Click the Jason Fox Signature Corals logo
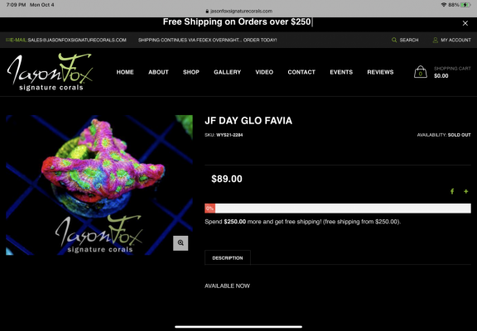 click(50, 72)
